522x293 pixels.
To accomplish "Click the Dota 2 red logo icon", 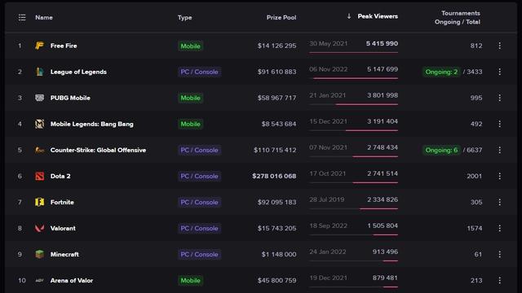I will pos(39,176).
